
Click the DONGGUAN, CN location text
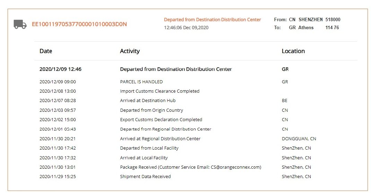[299, 139]
